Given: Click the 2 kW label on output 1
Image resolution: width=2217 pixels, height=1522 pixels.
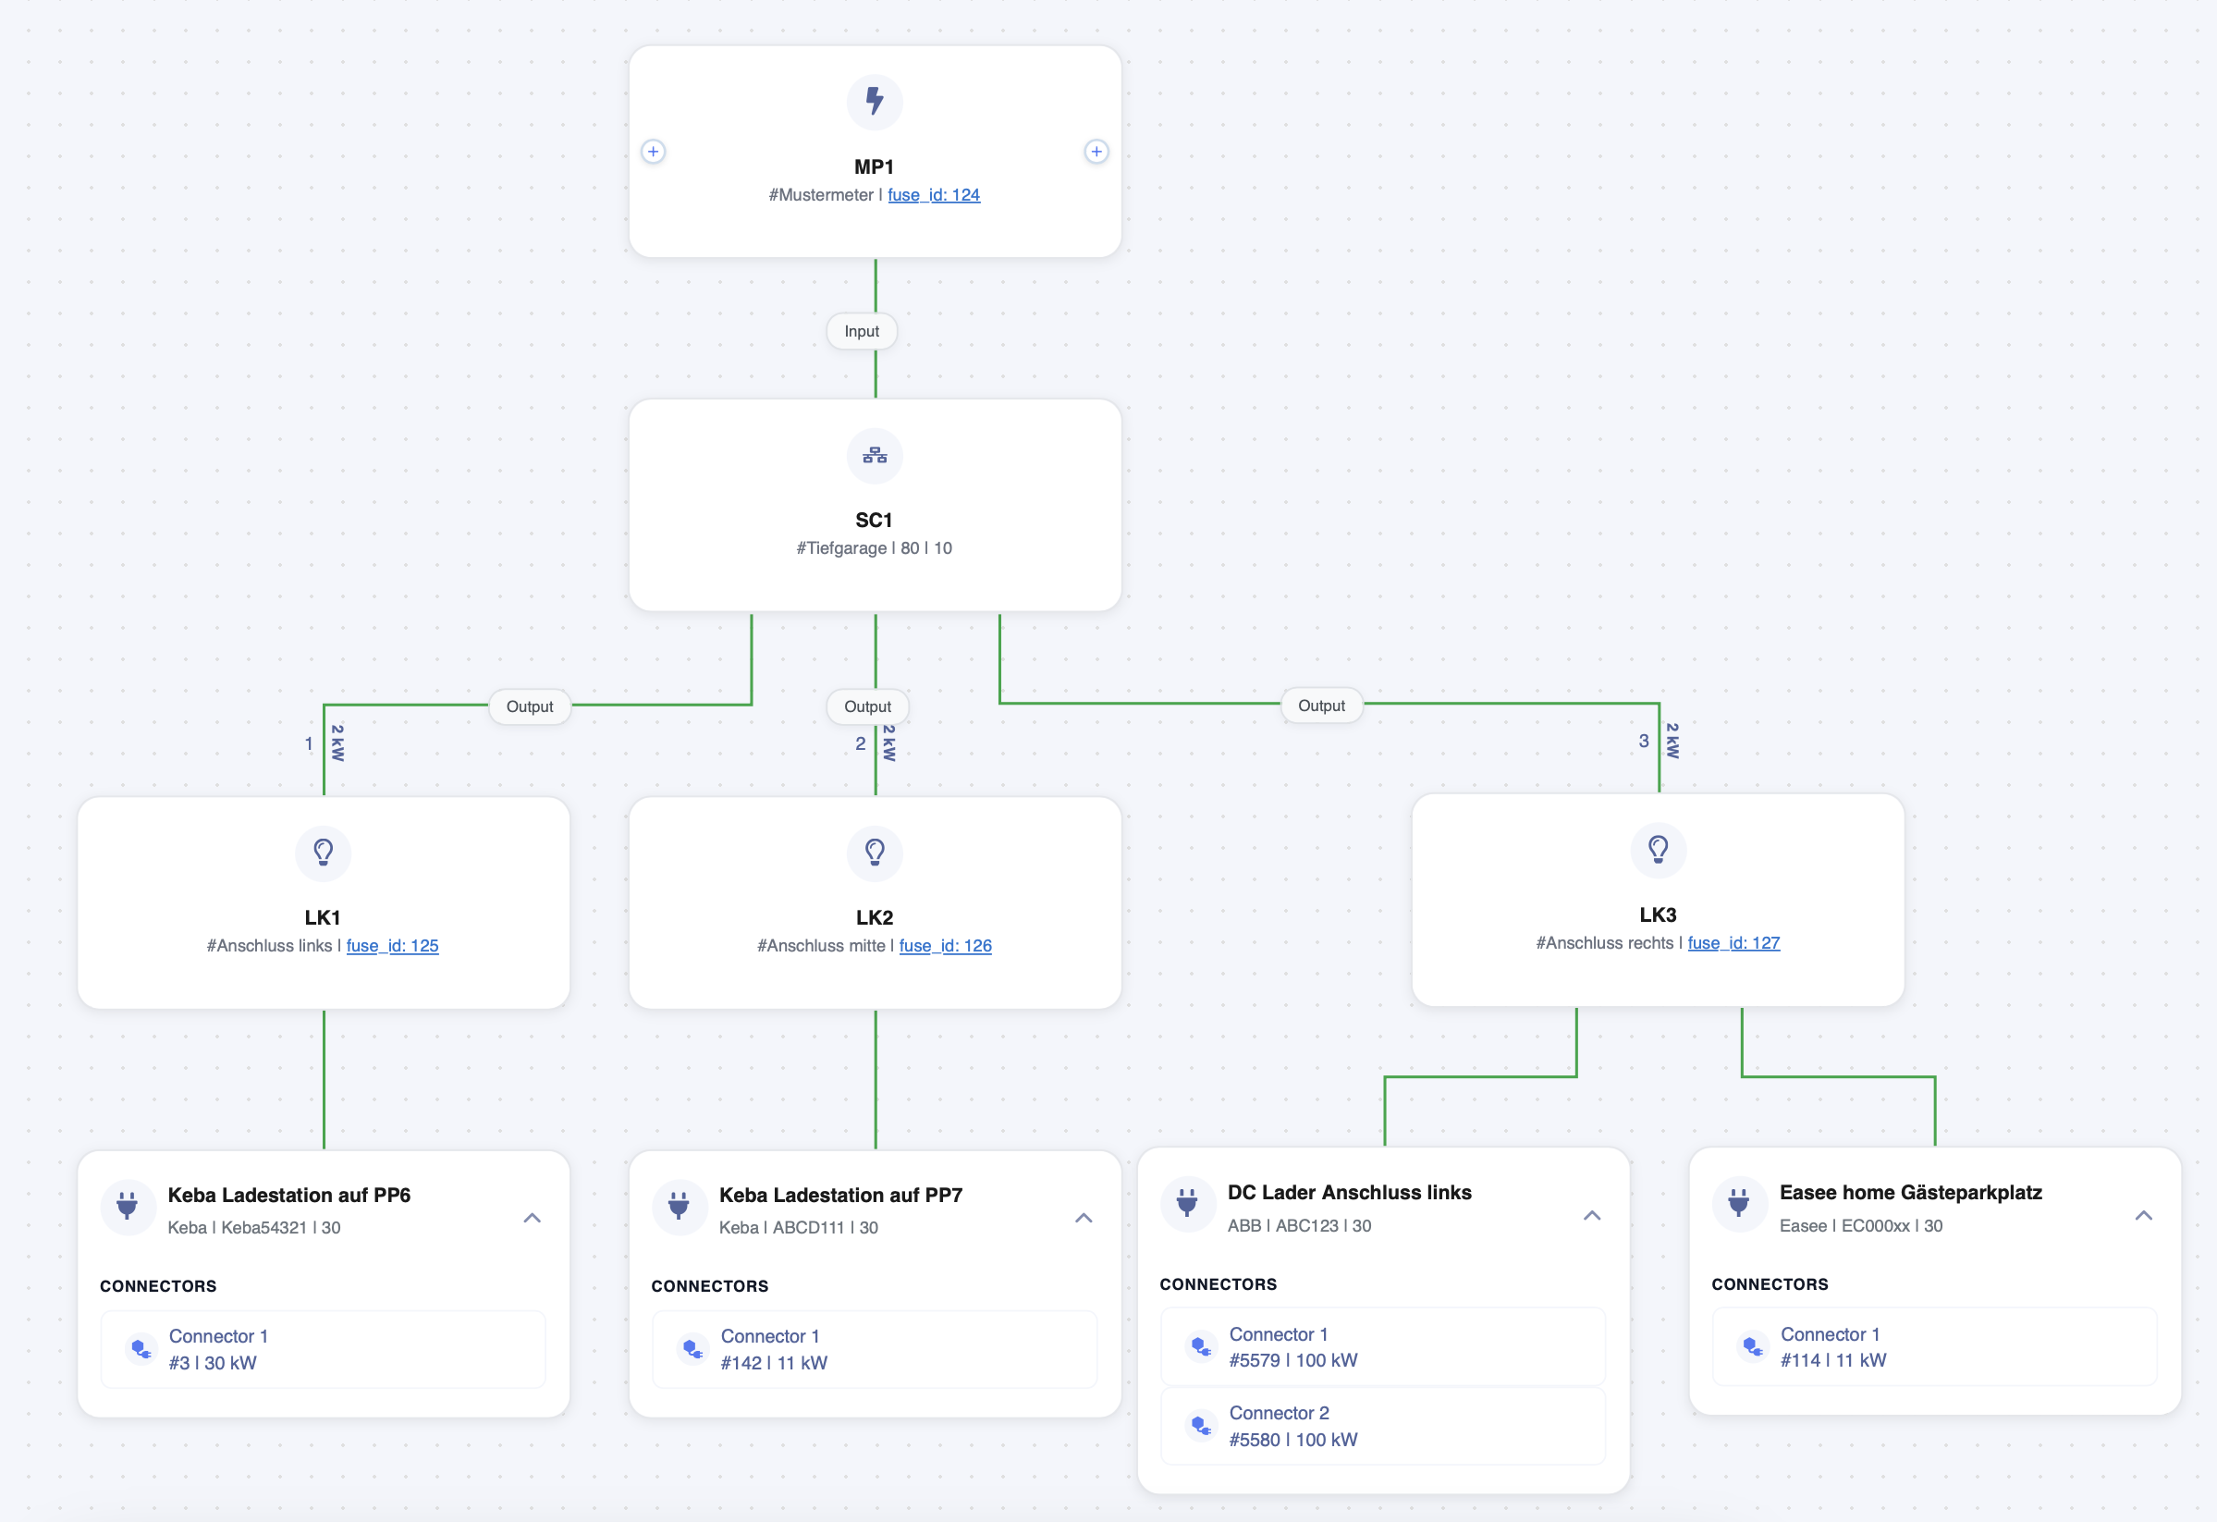Looking at the screenshot, I should 337,743.
